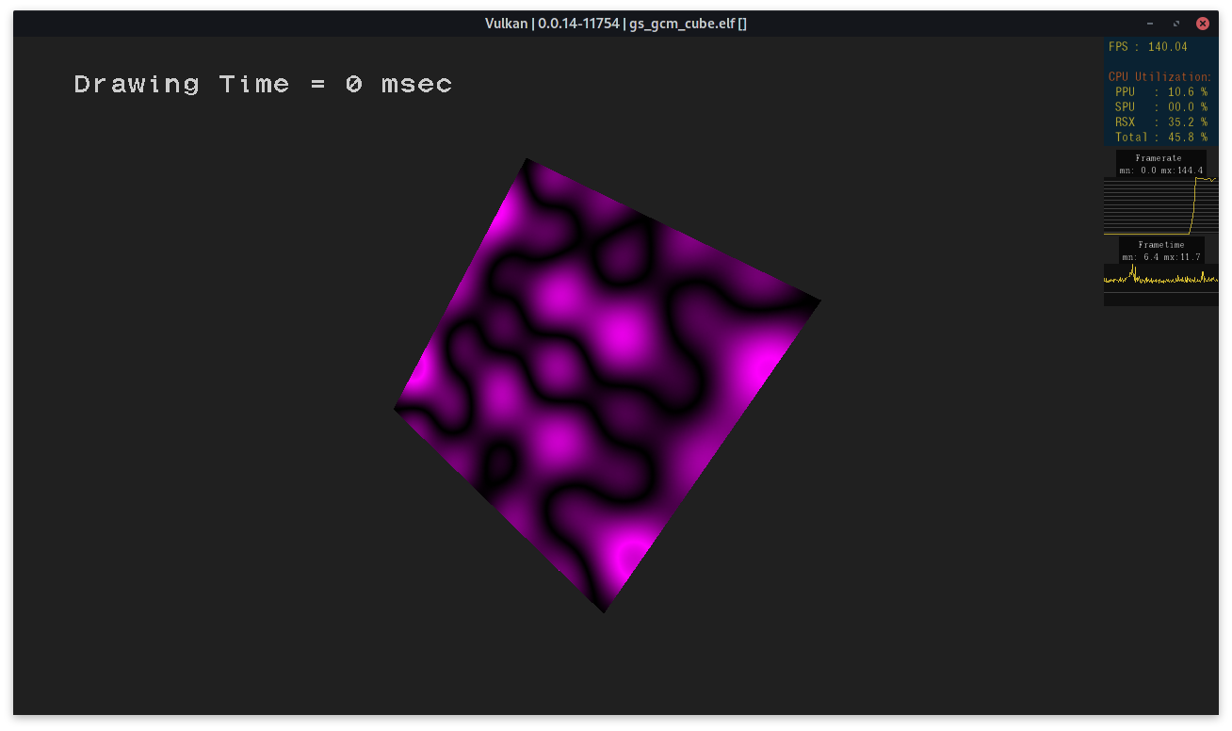
Task: Click the Framerate min/max statistics label
Action: pos(1160,171)
